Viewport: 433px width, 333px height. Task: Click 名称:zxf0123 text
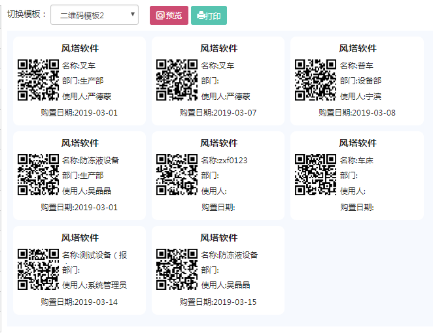224,160
